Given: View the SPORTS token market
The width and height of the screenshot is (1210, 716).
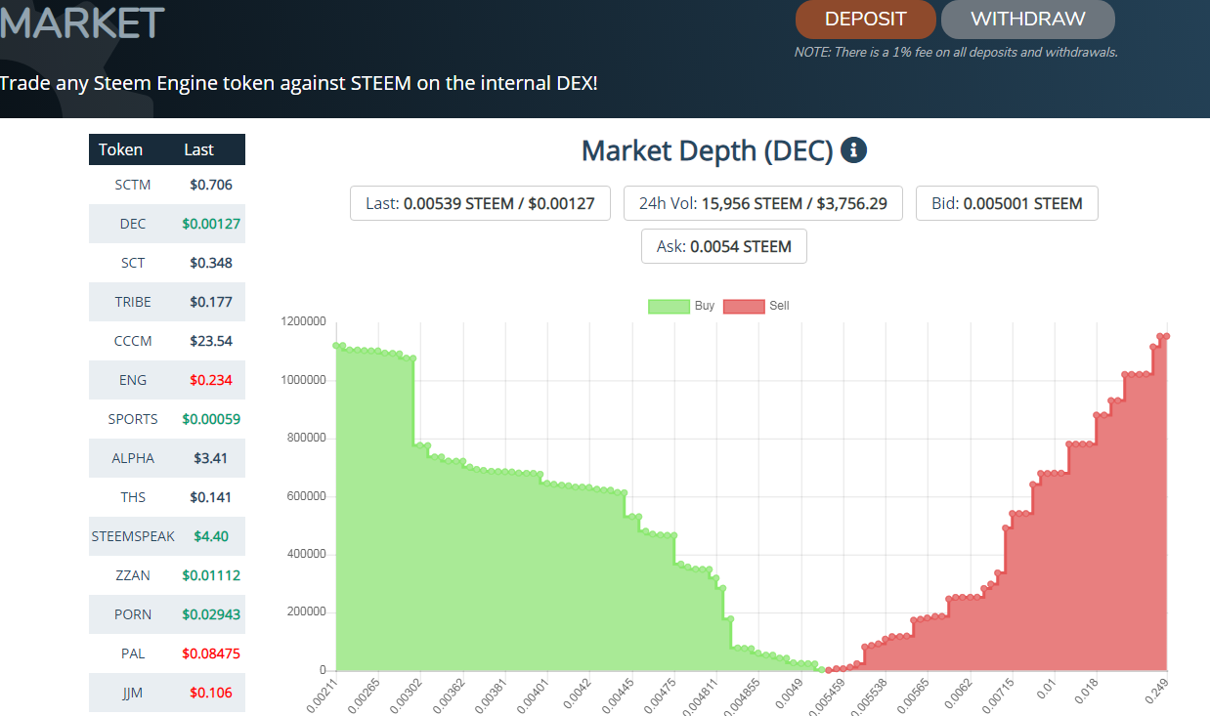Looking at the screenshot, I should coord(166,418).
